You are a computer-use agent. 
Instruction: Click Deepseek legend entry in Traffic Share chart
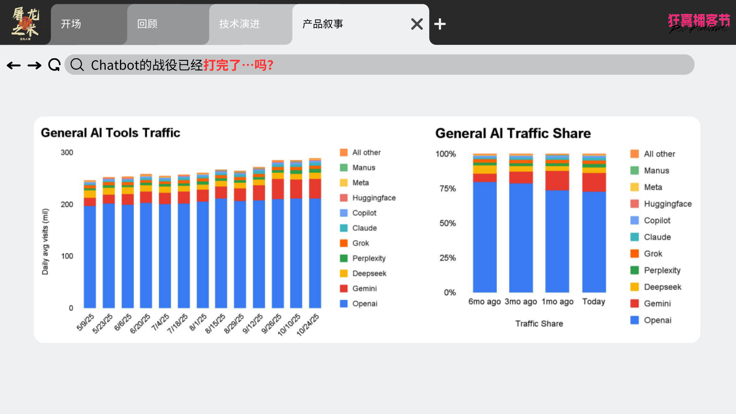(662, 287)
